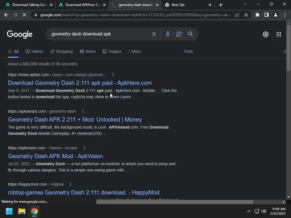The image size is (291, 218).
Task: Open options for happymod.com result
Action: [70, 184]
